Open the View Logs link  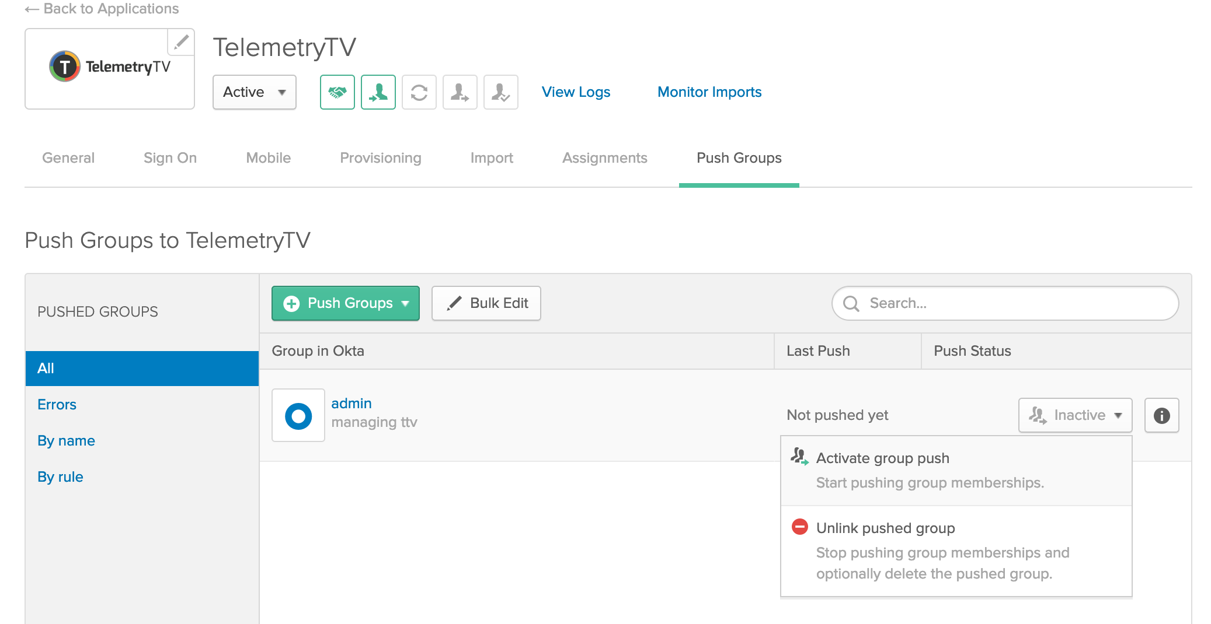point(576,92)
